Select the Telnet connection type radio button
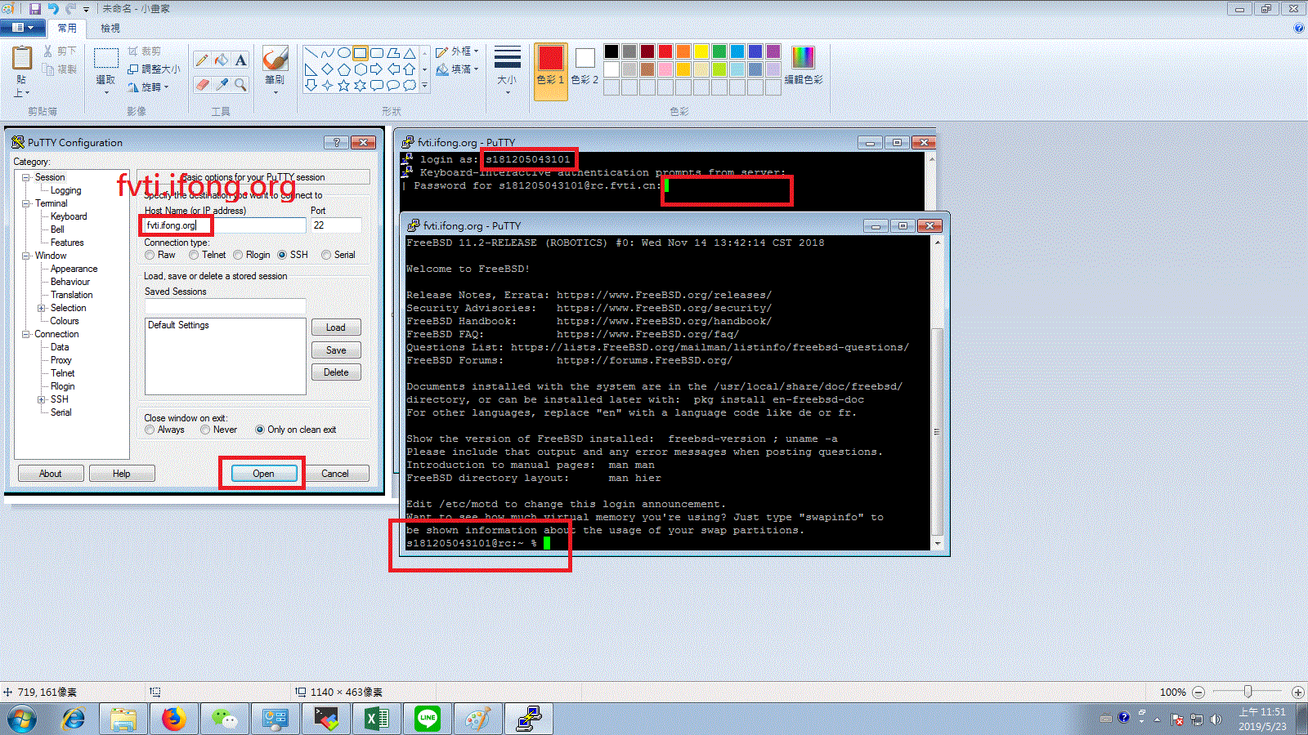Viewport: 1308px width, 735px height. 195,255
